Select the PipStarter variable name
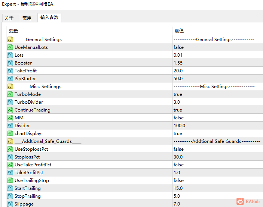The height and width of the screenshot is (207, 263). point(25,79)
